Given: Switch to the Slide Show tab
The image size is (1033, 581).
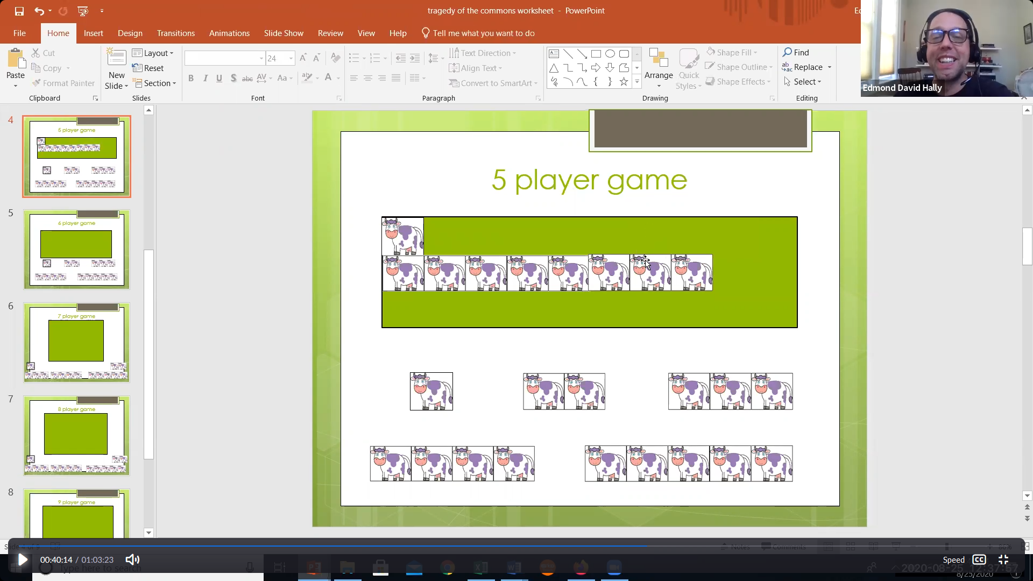Looking at the screenshot, I should (284, 33).
